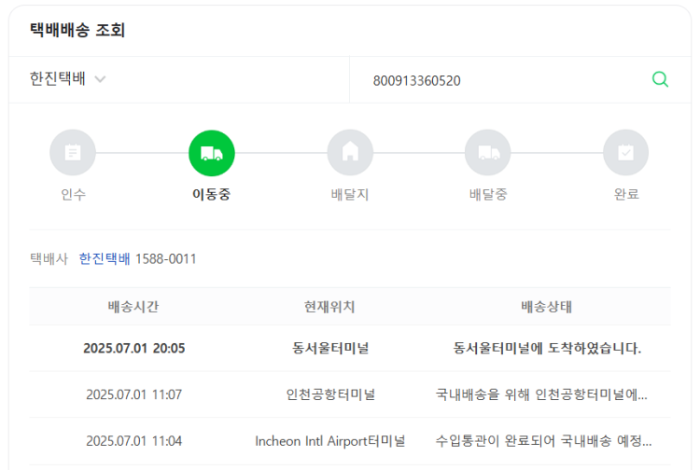
Task: Click the 수입통관이 완료되어 status text
Action: (543, 440)
